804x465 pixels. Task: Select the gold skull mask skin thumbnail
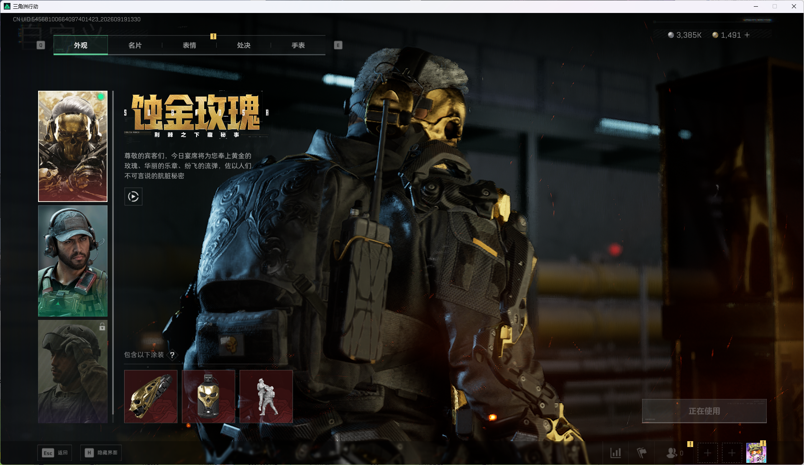pyautogui.click(x=73, y=146)
